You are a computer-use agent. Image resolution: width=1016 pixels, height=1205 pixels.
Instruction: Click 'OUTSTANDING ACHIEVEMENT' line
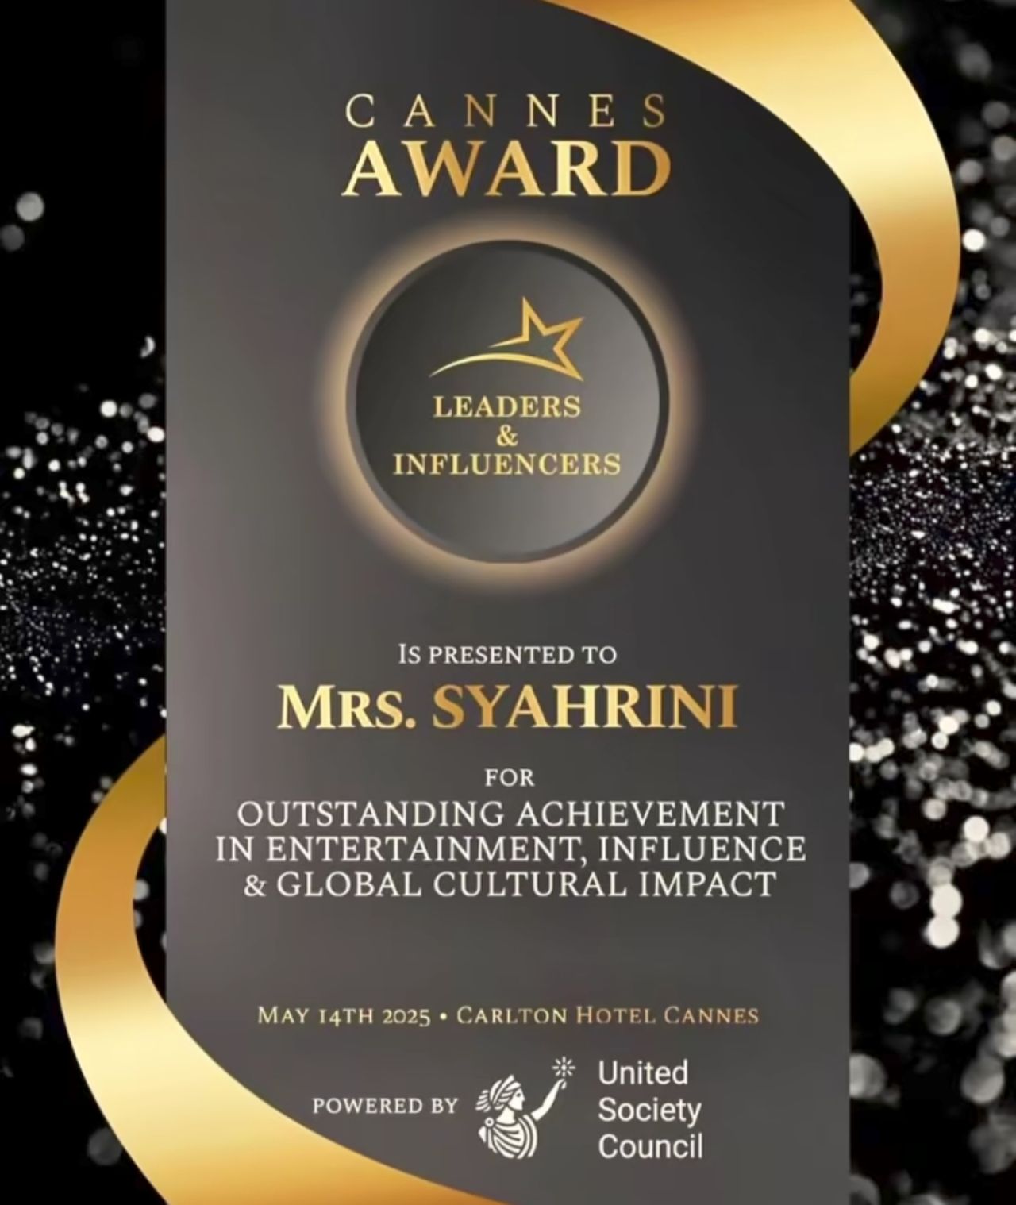pyautogui.click(x=511, y=814)
